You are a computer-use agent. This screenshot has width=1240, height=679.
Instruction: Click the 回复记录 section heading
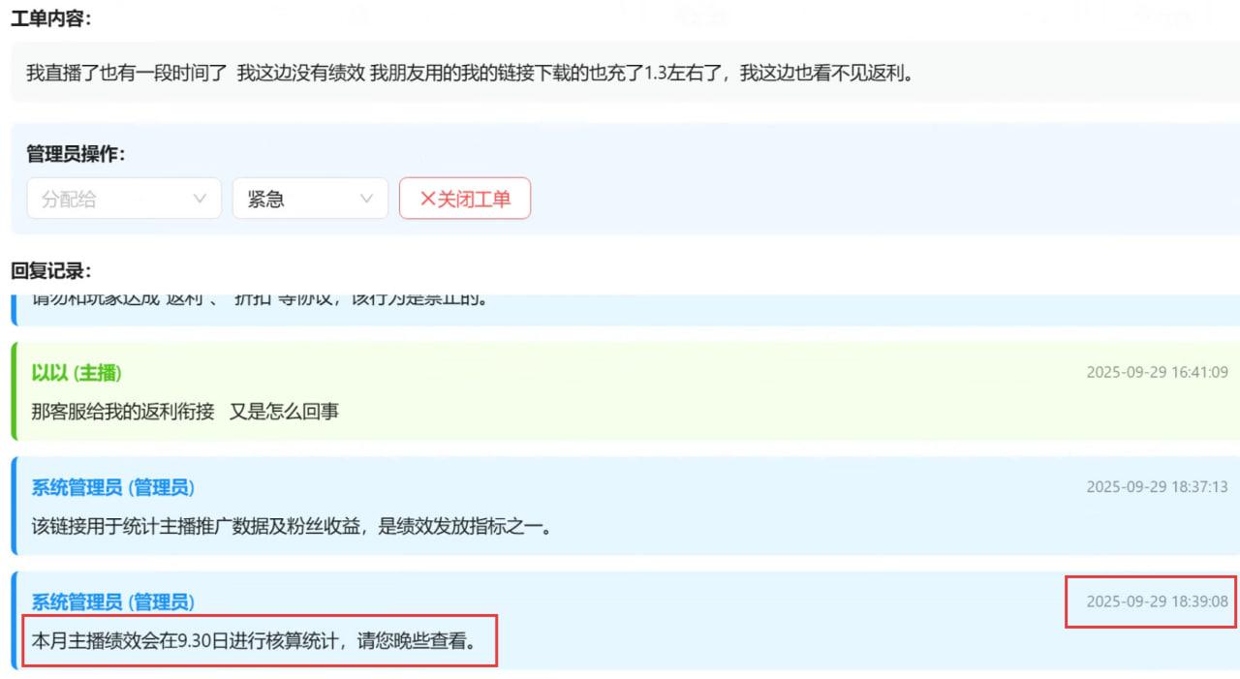[50, 270]
